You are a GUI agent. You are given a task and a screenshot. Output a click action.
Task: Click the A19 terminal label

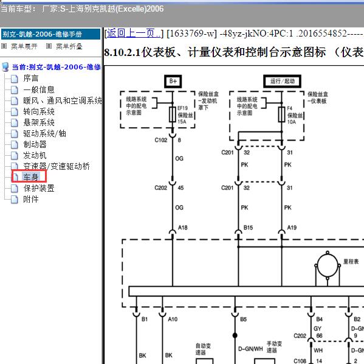292,228
